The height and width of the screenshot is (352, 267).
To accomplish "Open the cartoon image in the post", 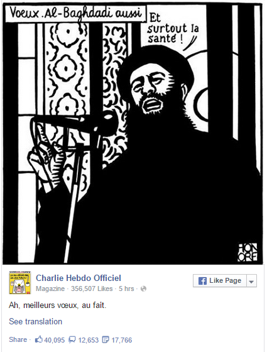I will pyautogui.click(x=133, y=133).
